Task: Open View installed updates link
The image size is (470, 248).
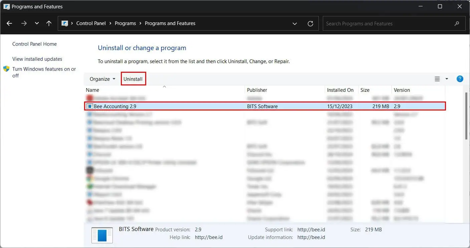Action: (37, 59)
